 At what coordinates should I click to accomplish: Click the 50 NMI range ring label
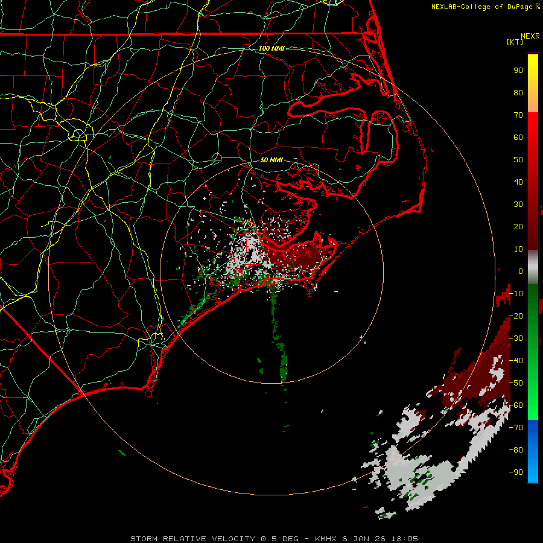pyautogui.click(x=271, y=160)
